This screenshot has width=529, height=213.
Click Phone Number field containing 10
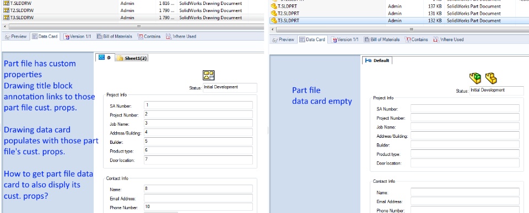(198, 207)
